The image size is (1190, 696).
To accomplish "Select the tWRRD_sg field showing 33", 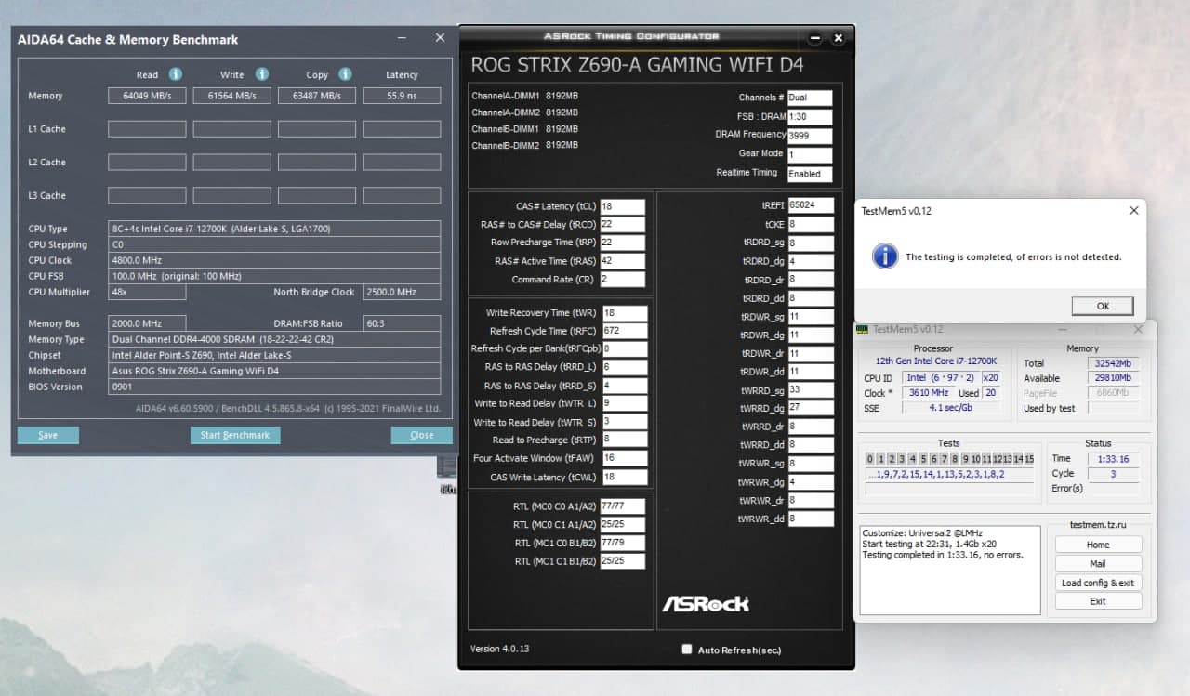I will (x=811, y=390).
